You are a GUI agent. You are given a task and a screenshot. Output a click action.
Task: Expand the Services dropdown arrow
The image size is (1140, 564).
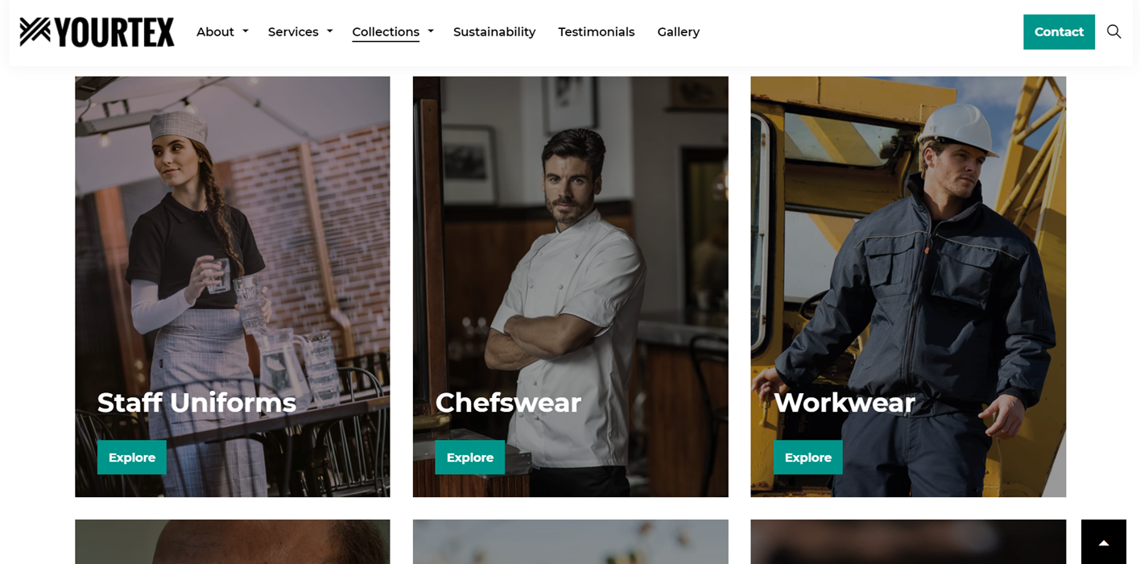[330, 31]
